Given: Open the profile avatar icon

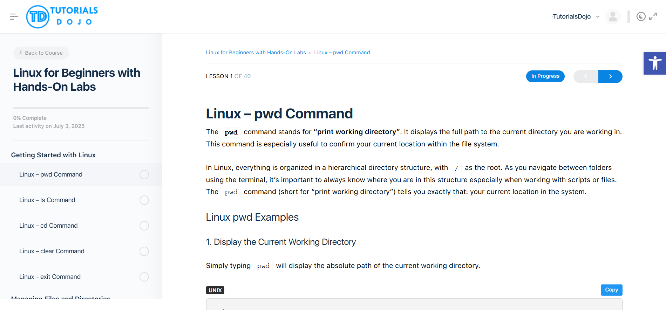Looking at the screenshot, I should pyautogui.click(x=613, y=16).
